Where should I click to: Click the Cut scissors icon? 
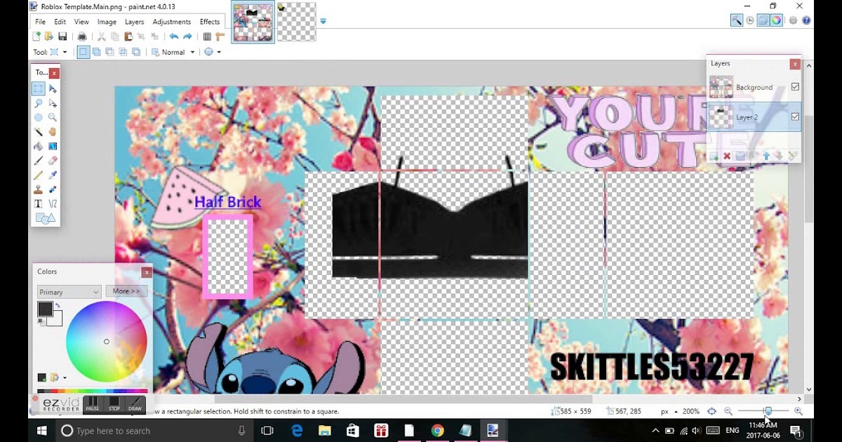point(102,36)
